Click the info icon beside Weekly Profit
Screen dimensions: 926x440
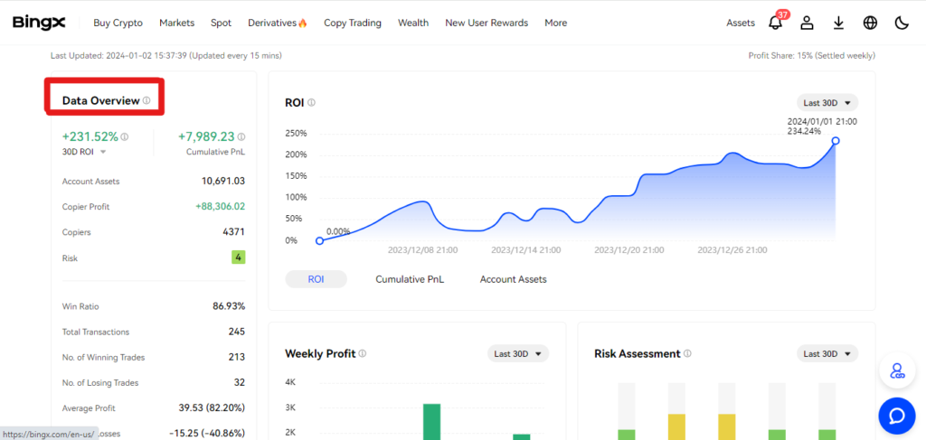(x=362, y=354)
